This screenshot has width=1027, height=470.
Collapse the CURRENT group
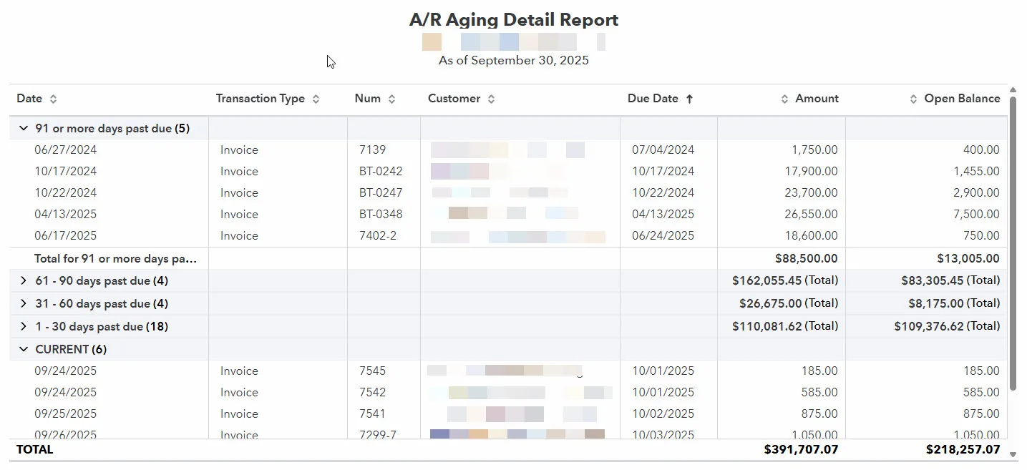tap(24, 350)
